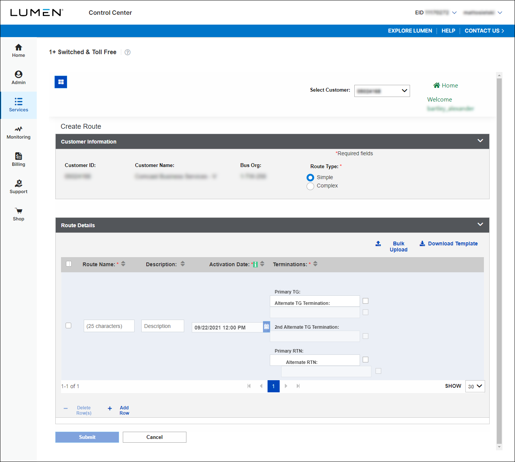The height and width of the screenshot is (462, 515).
Task: Click the Route Name input field
Action: [x=109, y=326]
